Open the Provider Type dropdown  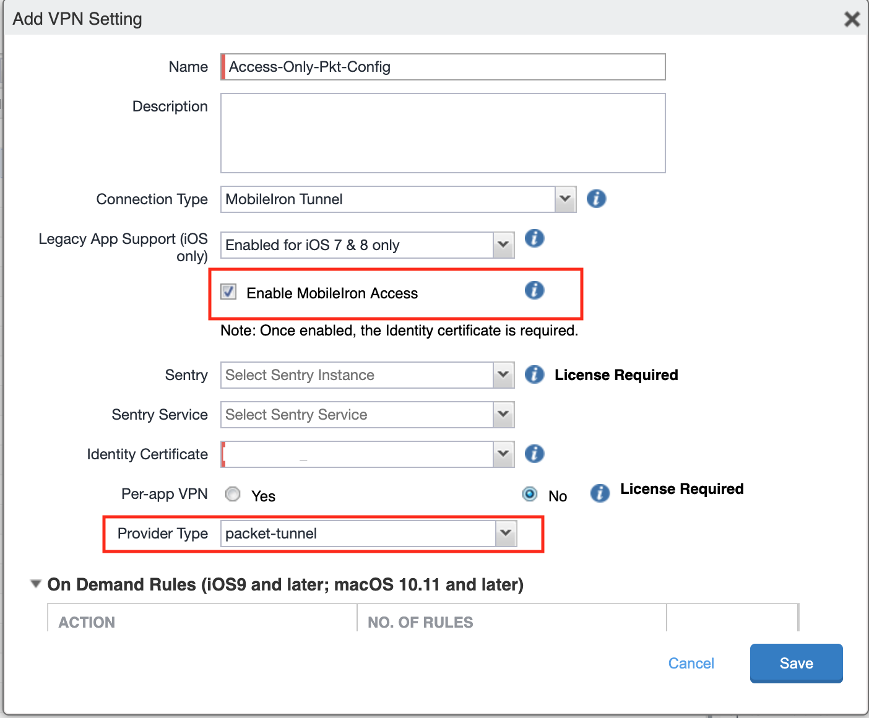tap(506, 533)
